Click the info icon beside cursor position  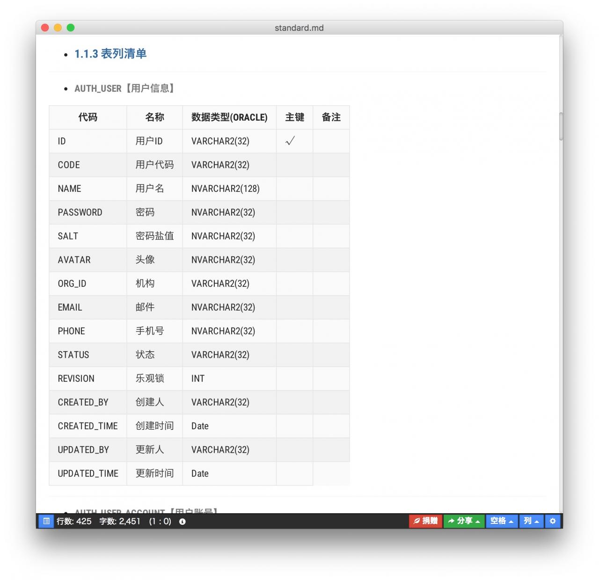point(183,522)
